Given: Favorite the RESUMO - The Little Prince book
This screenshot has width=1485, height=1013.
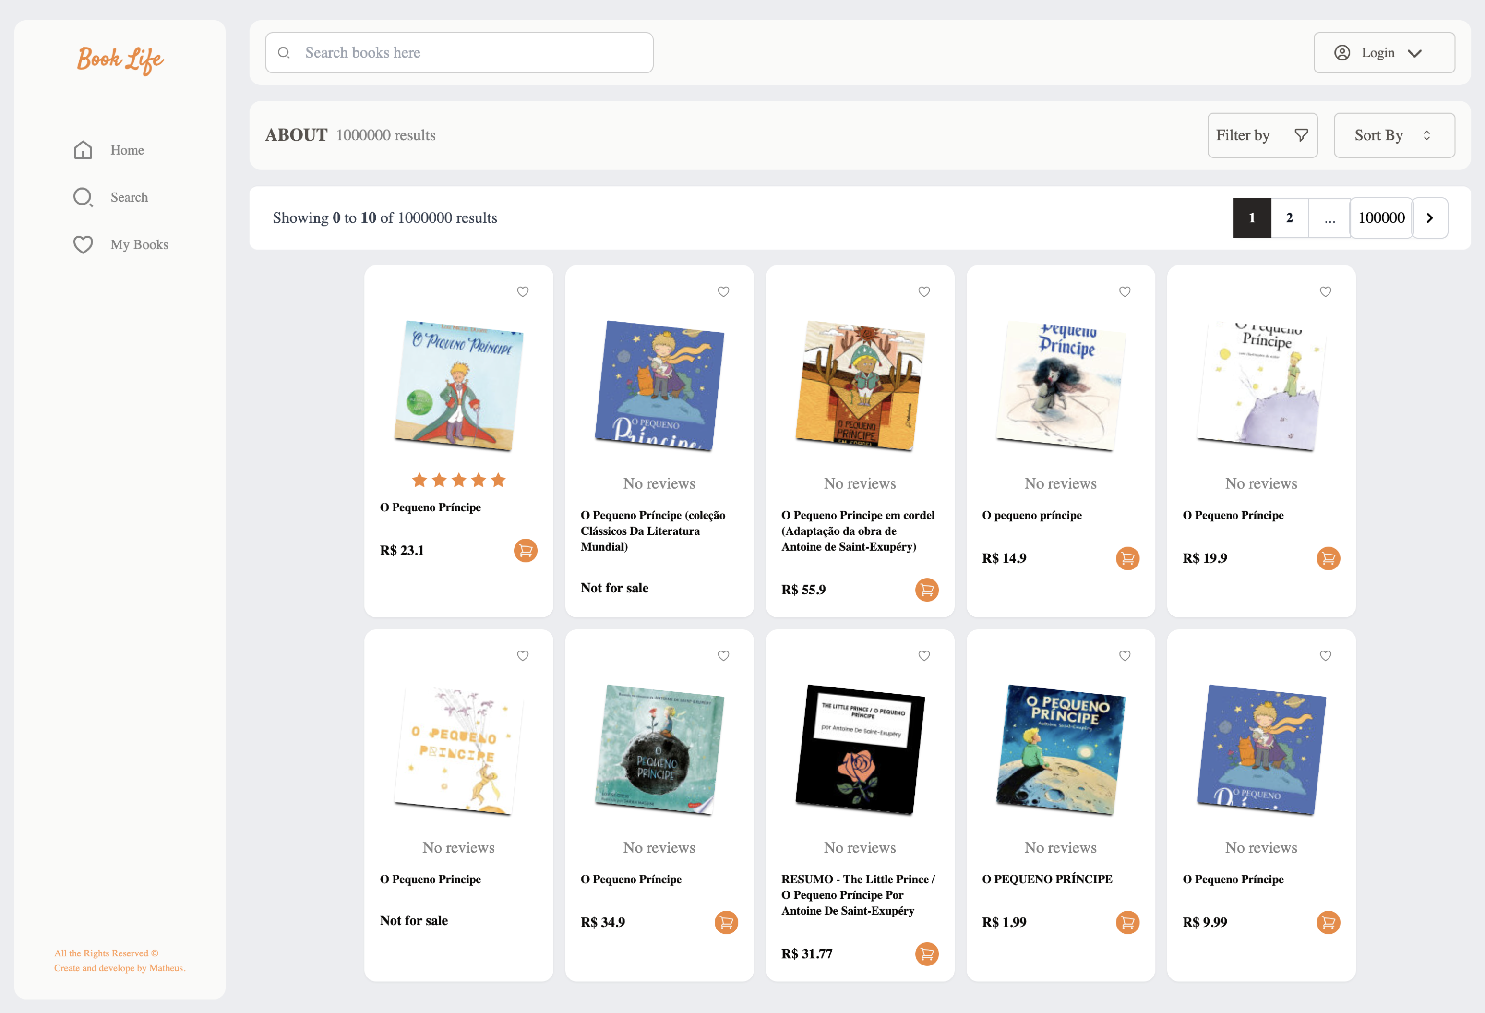Looking at the screenshot, I should (924, 656).
